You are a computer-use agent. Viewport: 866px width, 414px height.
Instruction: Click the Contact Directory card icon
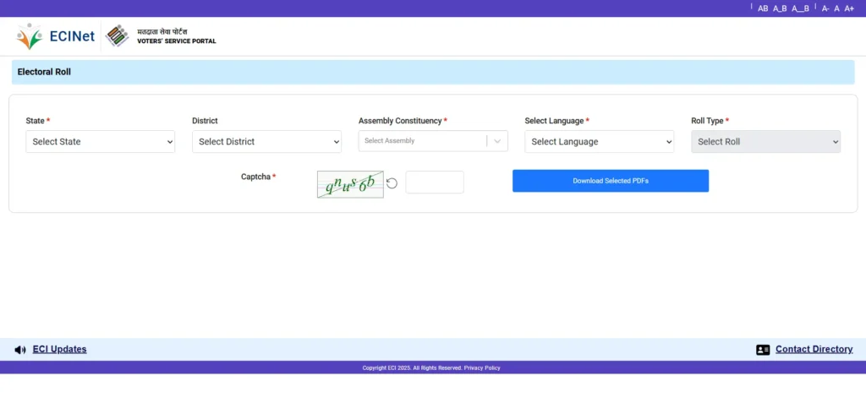(763, 350)
